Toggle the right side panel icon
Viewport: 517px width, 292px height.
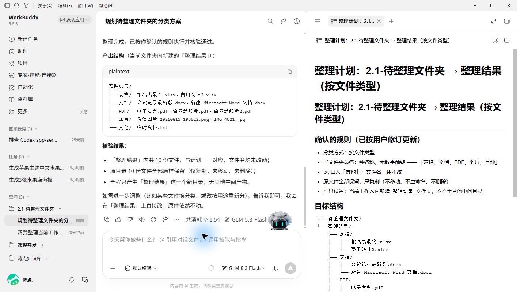pyautogui.click(x=507, y=21)
